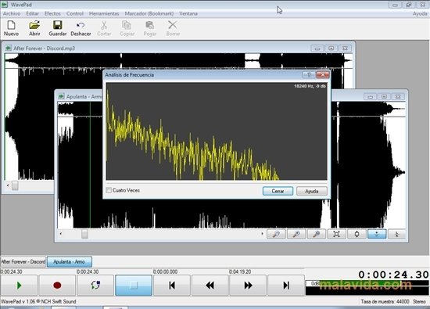Click the level meter below the time display
The height and width of the screenshot is (309, 430).
[367, 288]
